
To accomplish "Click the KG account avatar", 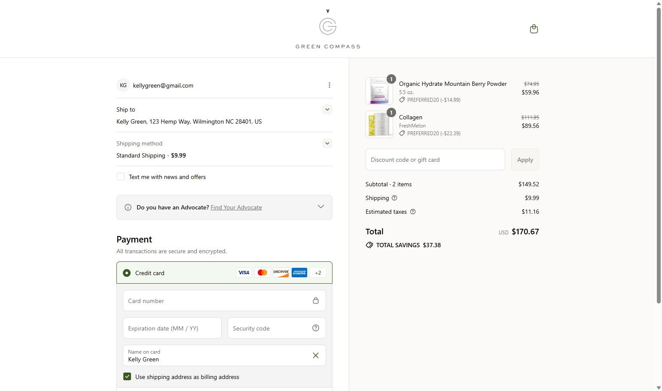I will [123, 85].
